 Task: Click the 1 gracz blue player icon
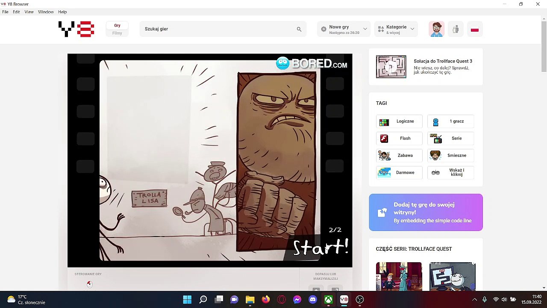pos(435,121)
